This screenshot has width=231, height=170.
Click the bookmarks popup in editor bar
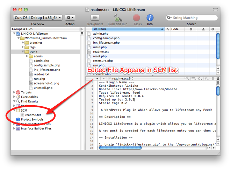coord(194,79)
